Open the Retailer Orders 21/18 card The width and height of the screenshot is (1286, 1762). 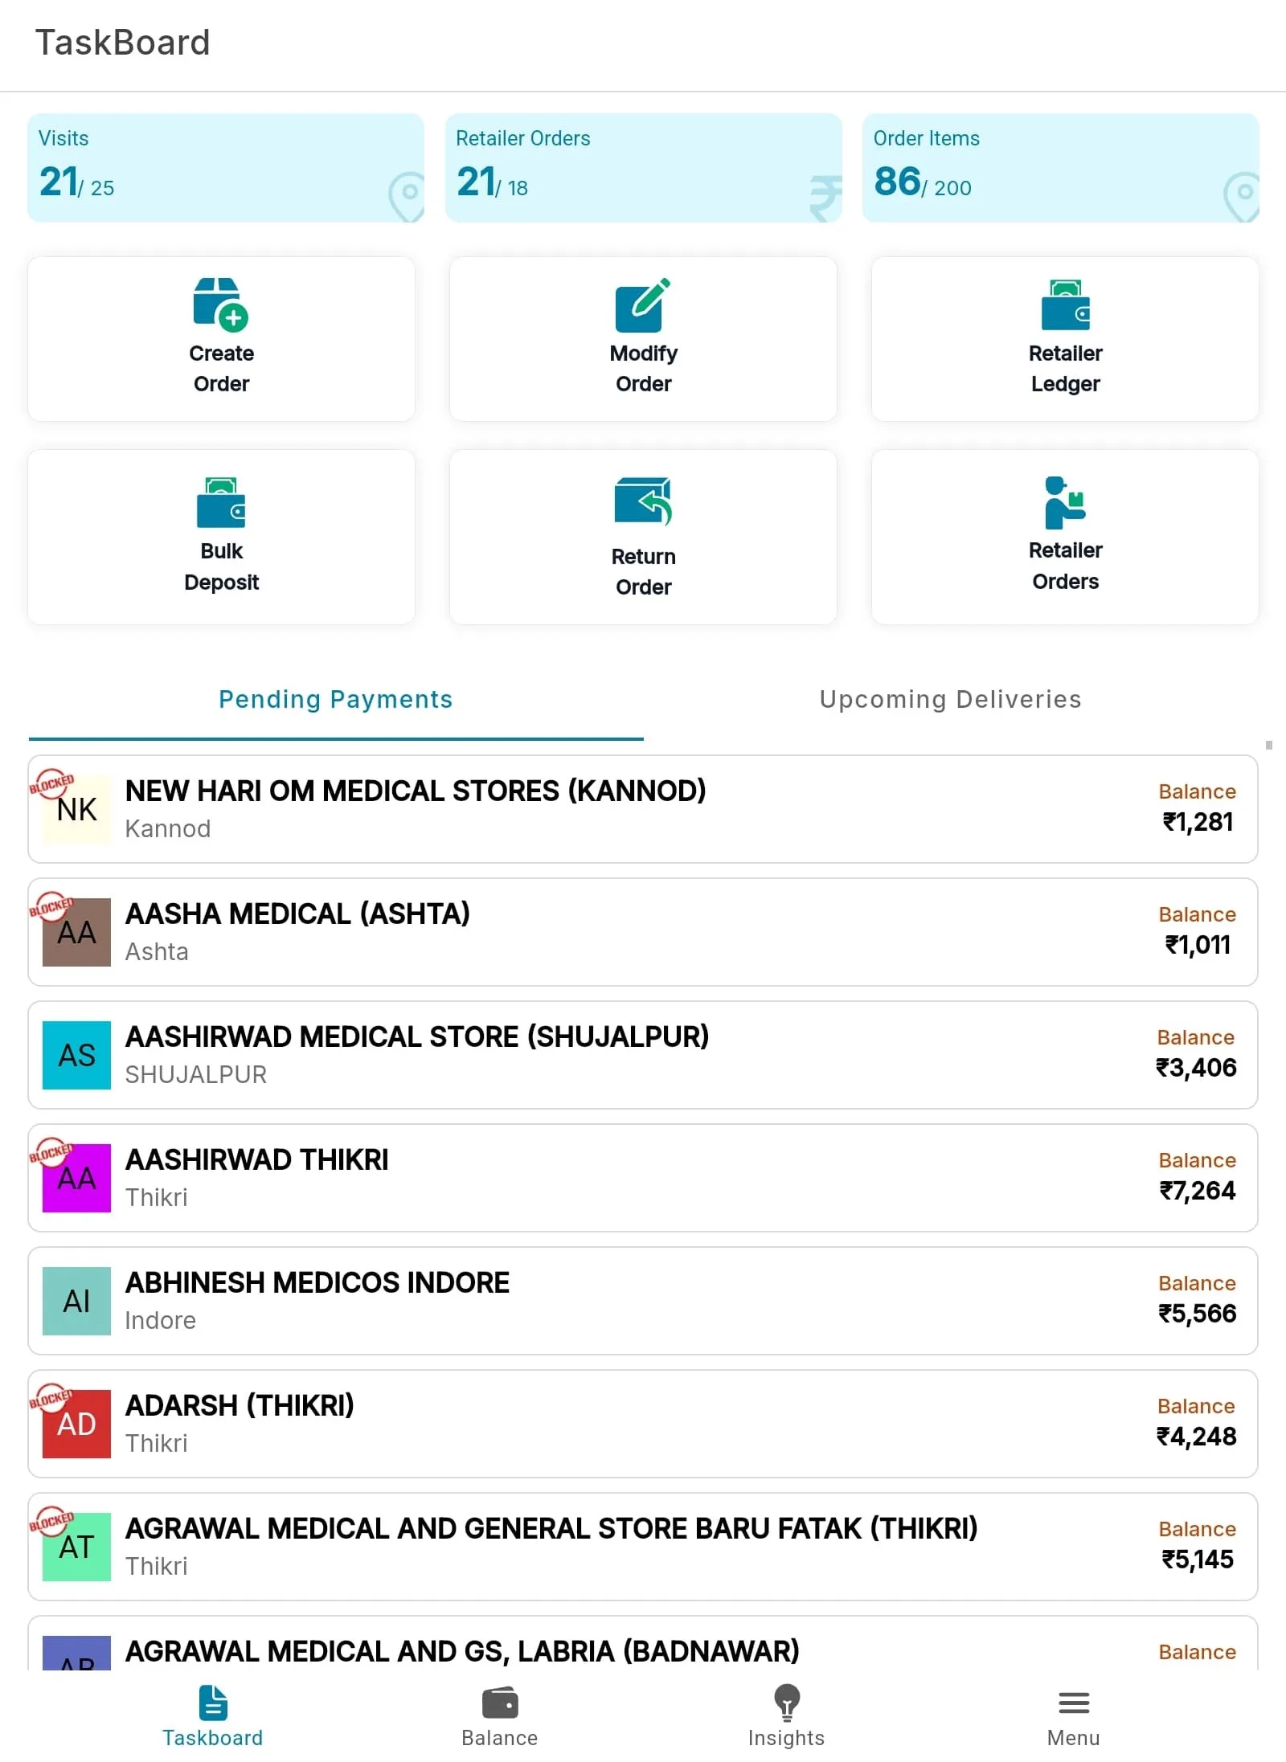[x=643, y=167]
